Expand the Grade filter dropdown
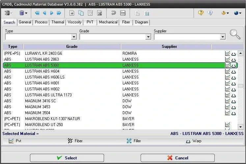 point(148,37)
